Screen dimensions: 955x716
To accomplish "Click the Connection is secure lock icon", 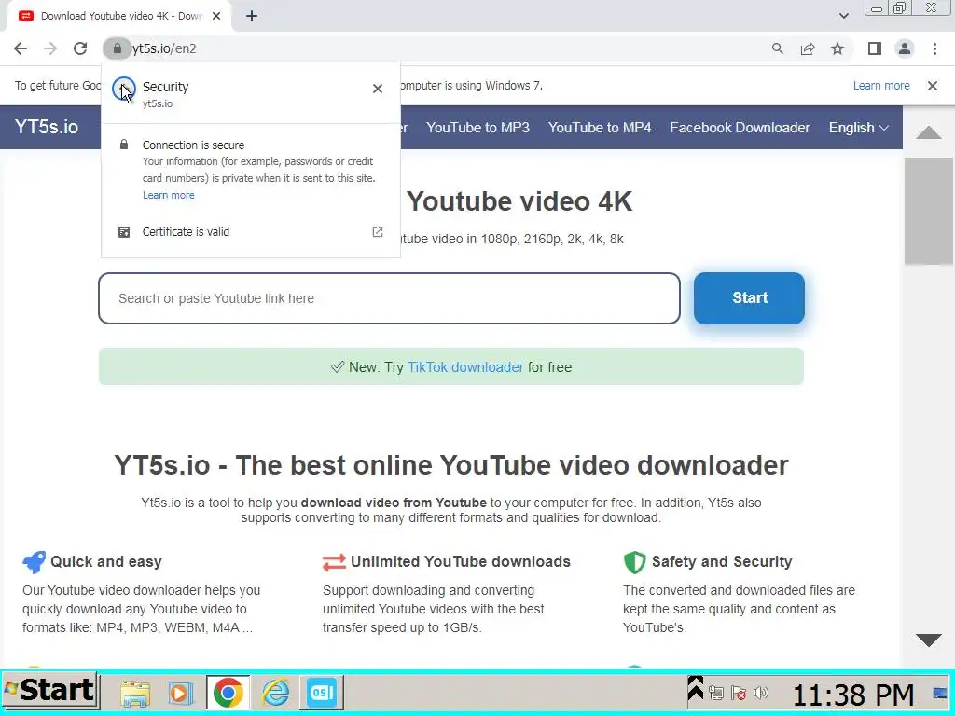I will (124, 145).
